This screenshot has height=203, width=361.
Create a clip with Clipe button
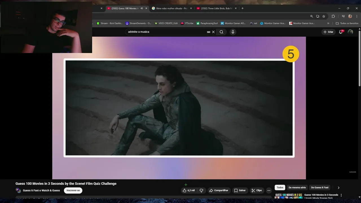pos(257,190)
